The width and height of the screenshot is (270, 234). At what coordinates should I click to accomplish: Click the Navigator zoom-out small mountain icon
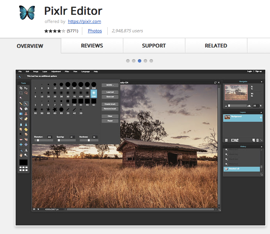click(x=226, y=106)
